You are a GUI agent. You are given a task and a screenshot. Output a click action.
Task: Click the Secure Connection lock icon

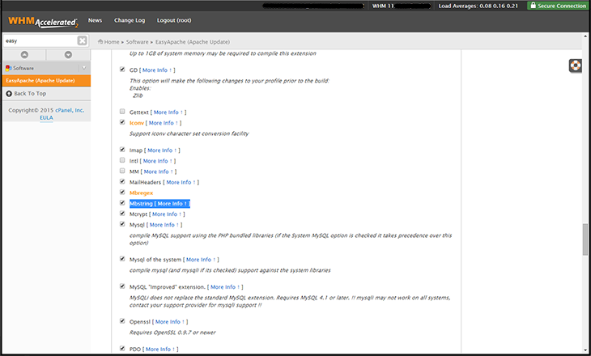533,6
